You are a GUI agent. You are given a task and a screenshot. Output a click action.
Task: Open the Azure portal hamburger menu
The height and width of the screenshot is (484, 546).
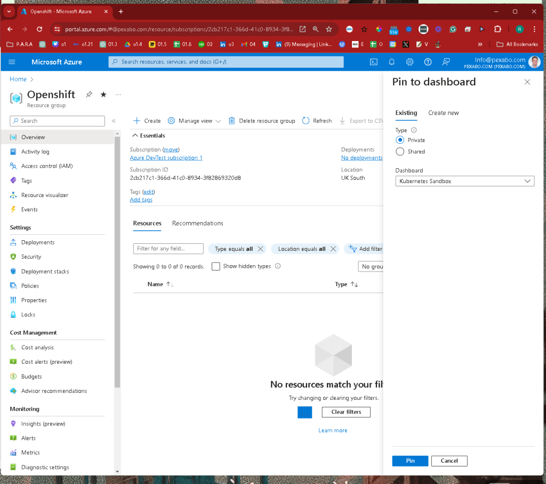click(x=12, y=62)
